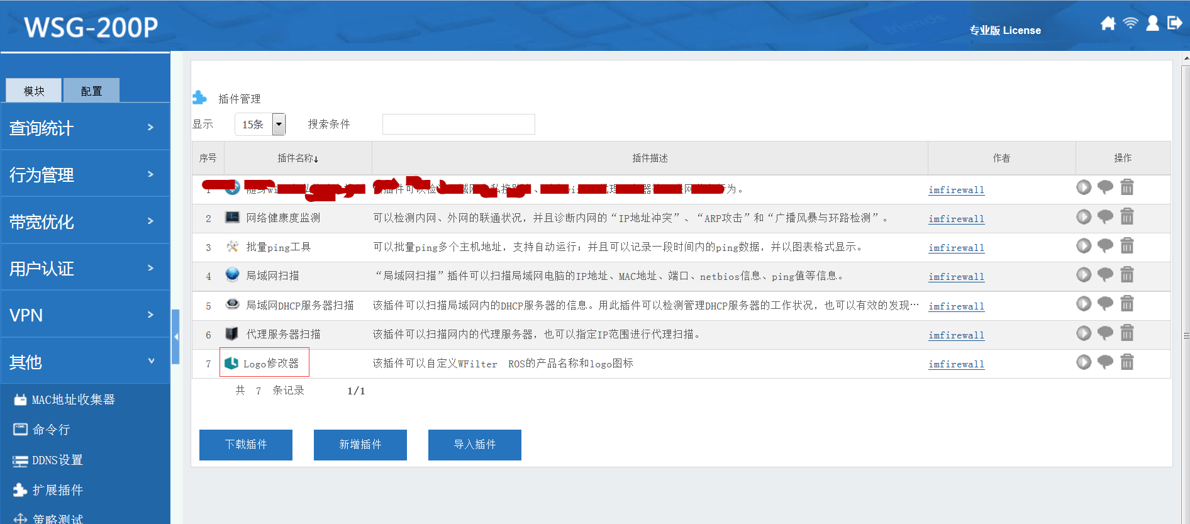This screenshot has width=1190, height=524.
Task: Open imfirewall author link for 局域网DHCP服务器扫描
Action: tap(956, 306)
